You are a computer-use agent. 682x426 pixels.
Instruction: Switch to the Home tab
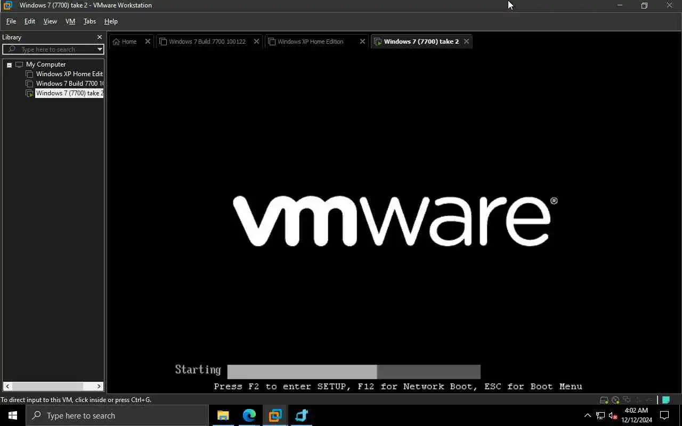129,42
